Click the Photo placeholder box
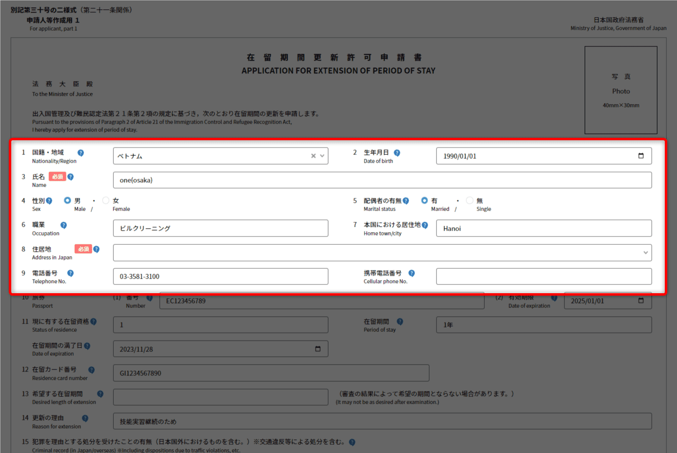This screenshot has height=453, width=677. coord(620,90)
